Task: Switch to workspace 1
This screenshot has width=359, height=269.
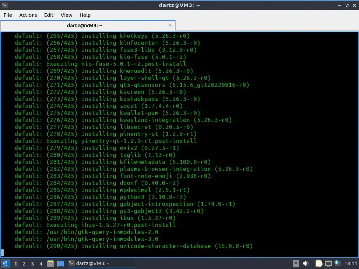Action: [15, 264]
